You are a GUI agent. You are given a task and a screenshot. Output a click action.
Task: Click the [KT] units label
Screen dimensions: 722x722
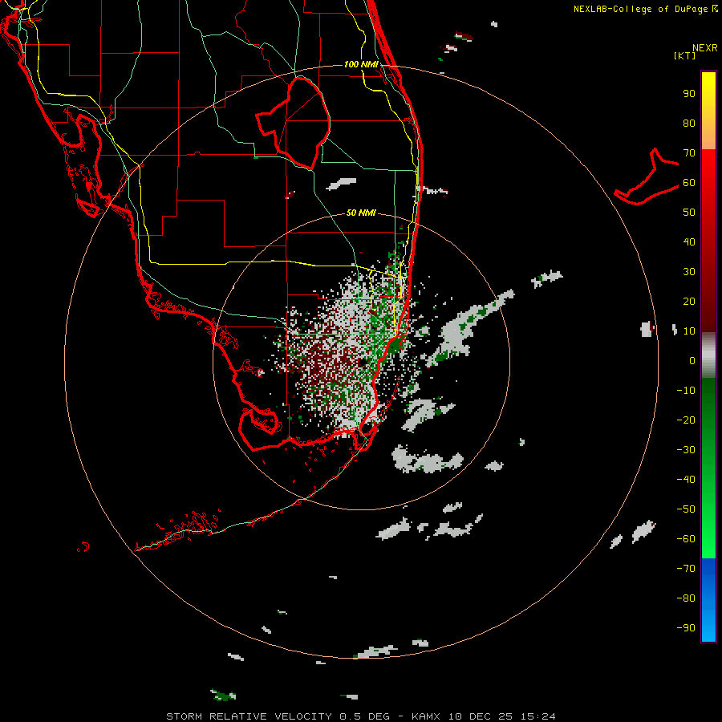(685, 55)
